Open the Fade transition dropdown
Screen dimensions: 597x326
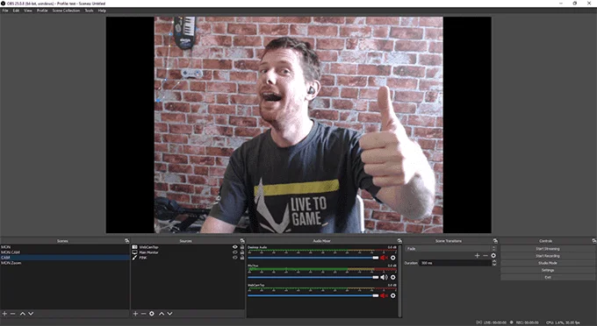click(450, 249)
